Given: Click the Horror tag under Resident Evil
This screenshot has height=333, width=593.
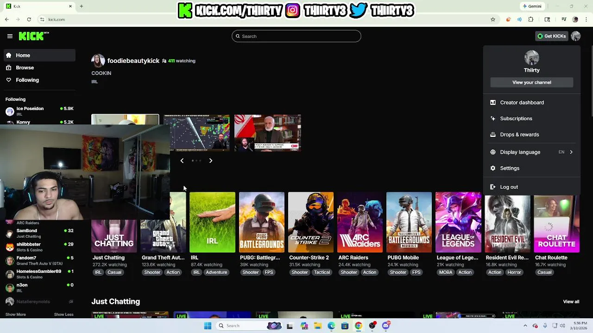Looking at the screenshot, I should 514,272.
